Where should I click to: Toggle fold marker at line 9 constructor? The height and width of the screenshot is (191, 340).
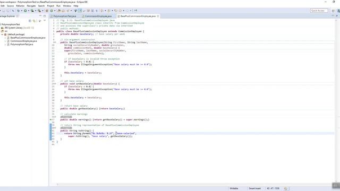pos(55,42)
